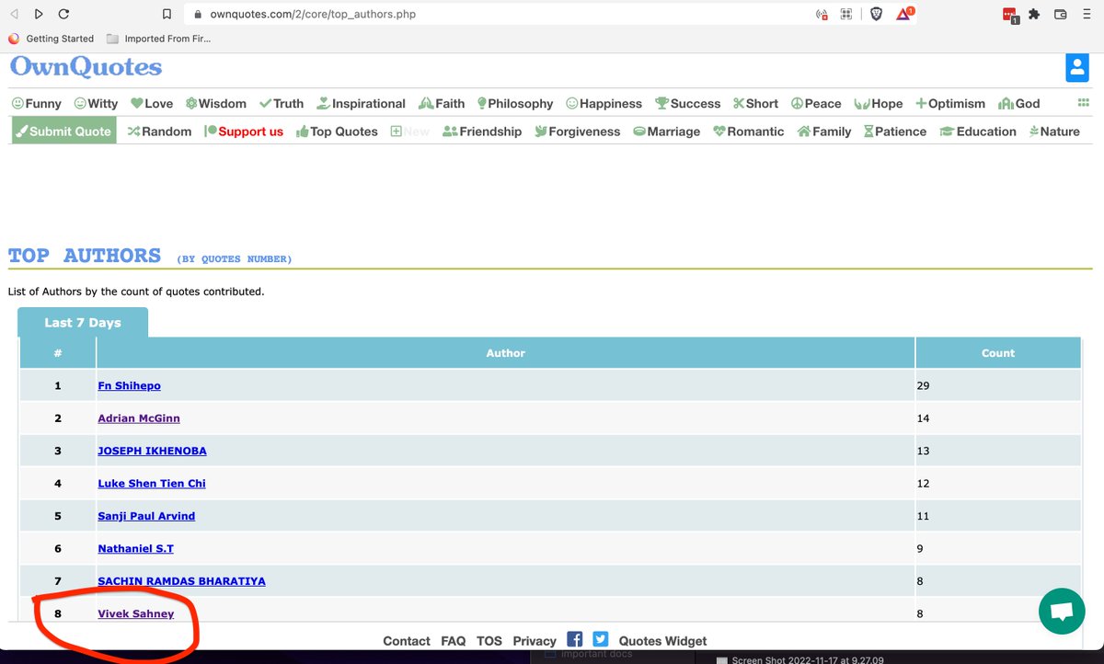Click the OwnQuotes site logo
The width and height of the screenshot is (1104, 664).
coord(86,67)
